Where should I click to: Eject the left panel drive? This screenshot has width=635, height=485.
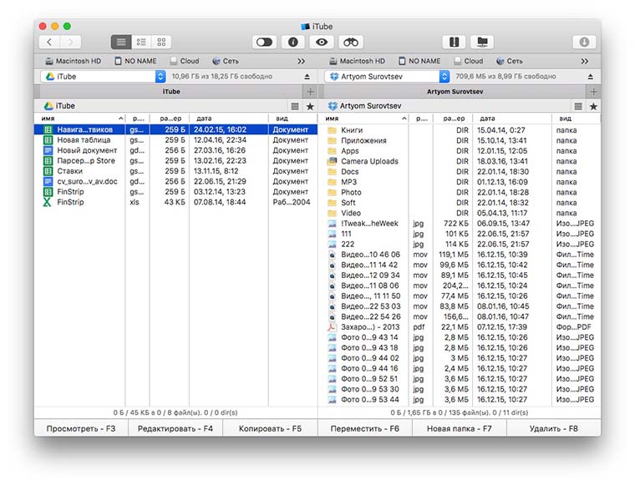pyautogui.click(x=307, y=77)
